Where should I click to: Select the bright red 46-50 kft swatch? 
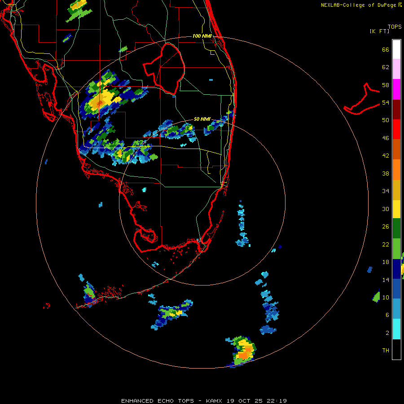point(396,129)
